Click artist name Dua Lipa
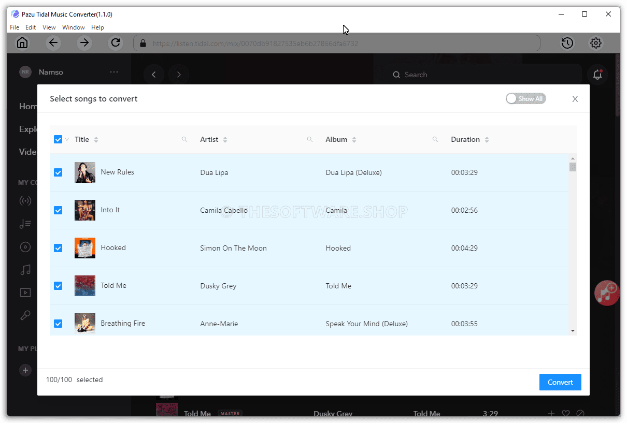 (x=214, y=172)
